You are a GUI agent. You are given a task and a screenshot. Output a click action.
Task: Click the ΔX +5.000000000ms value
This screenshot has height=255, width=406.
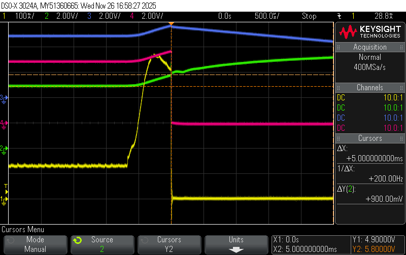point(375,158)
